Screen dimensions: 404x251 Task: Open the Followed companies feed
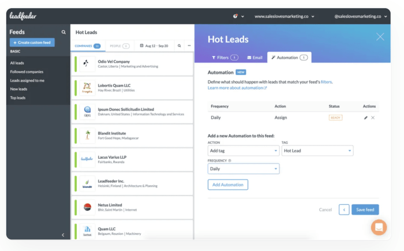coord(27,72)
